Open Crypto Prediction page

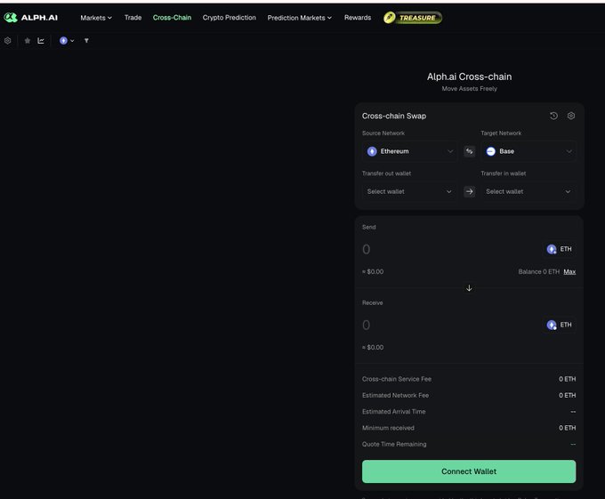pyautogui.click(x=230, y=18)
